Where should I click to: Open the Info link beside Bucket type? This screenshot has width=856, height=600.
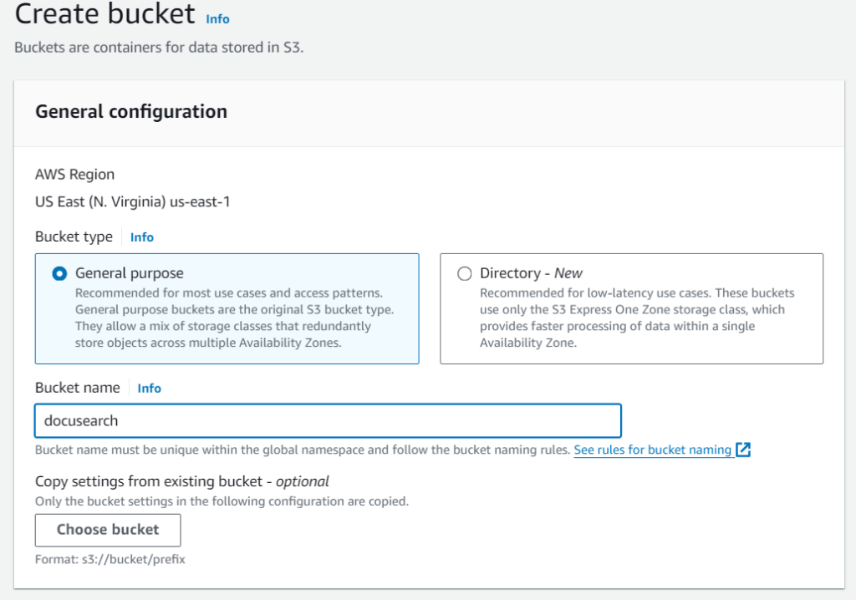tap(142, 237)
